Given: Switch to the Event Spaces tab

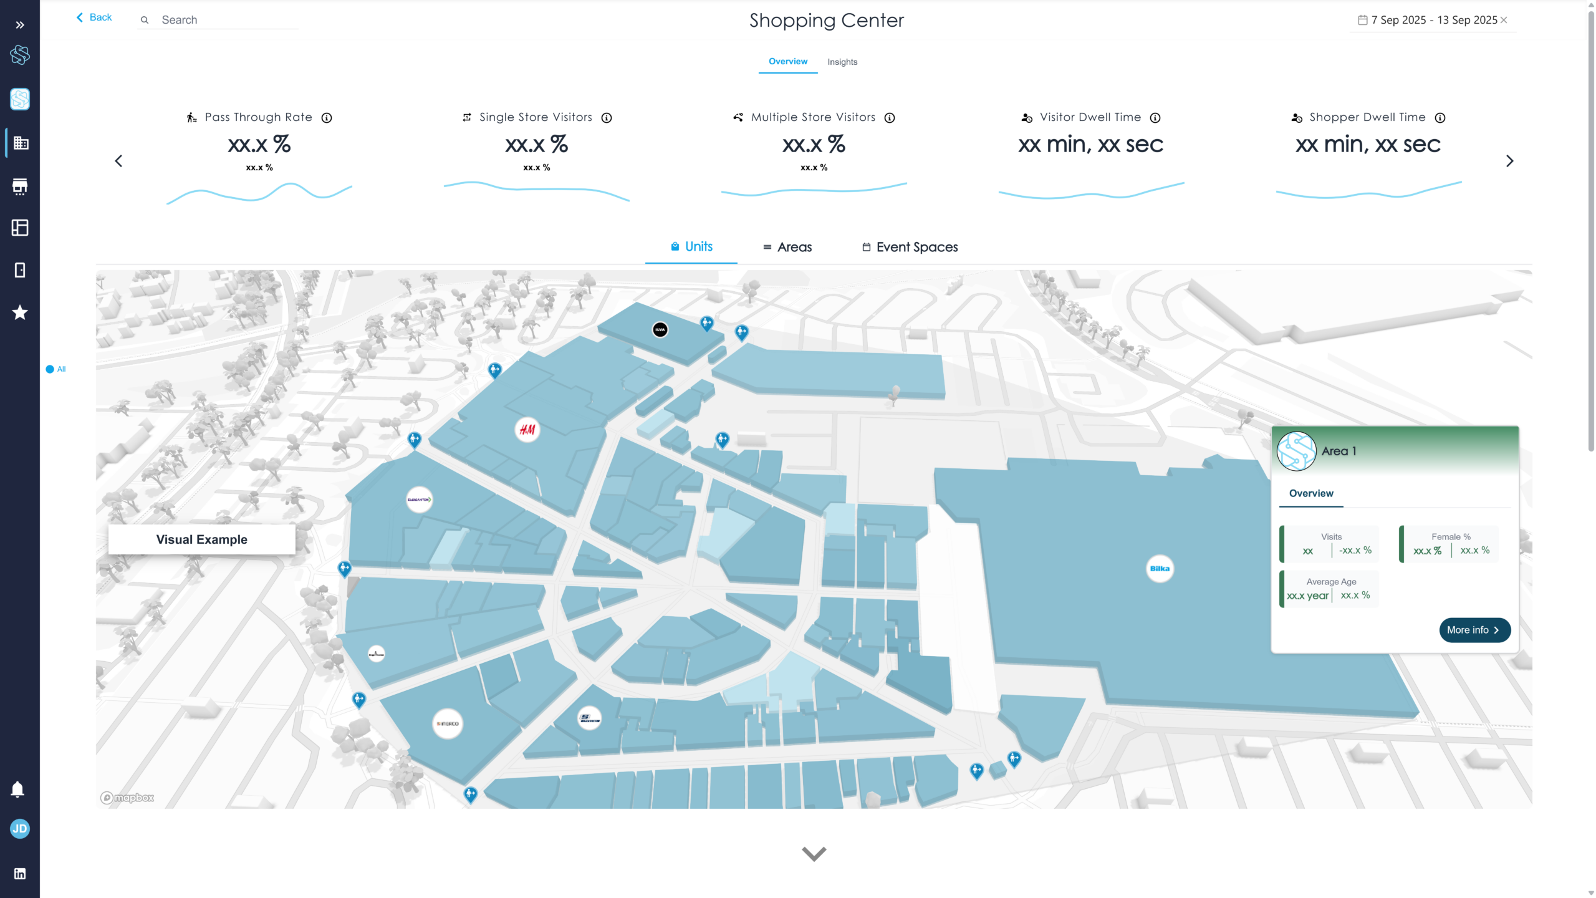Looking at the screenshot, I should pyautogui.click(x=910, y=247).
